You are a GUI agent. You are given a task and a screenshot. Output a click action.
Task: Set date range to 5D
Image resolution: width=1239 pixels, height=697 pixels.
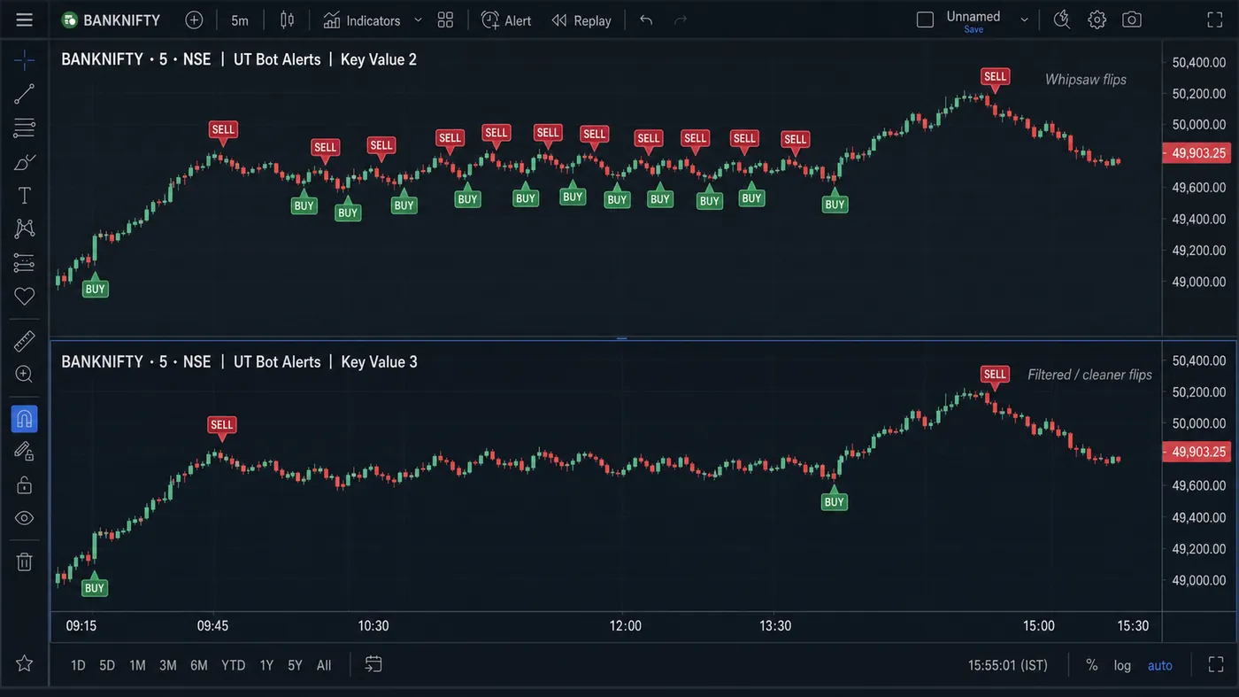(x=107, y=665)
